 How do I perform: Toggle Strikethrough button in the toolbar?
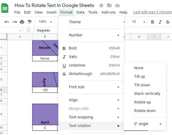(x=168, y=22)
